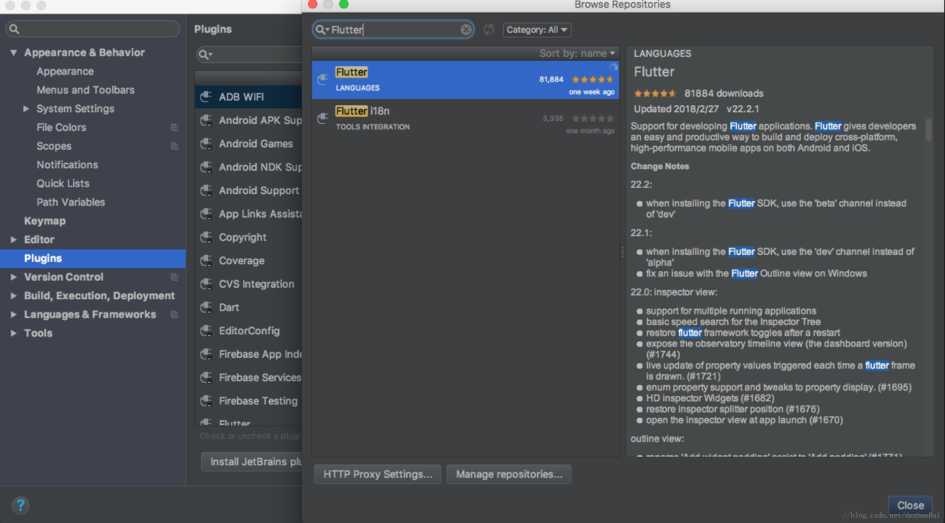Collapse Appearance & Behavior section
The height and width of the screenshot is (523, 945).
pos(14,53)
